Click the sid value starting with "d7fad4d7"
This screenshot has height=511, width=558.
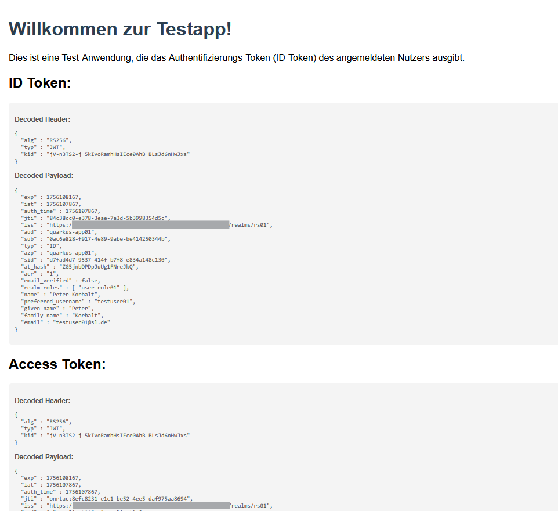pyautogui.click(x=108, y=260)
